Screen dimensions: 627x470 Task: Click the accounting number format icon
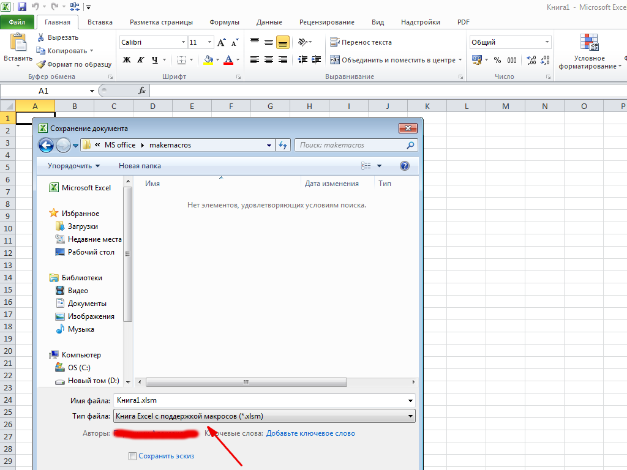(x=476, y=60)
